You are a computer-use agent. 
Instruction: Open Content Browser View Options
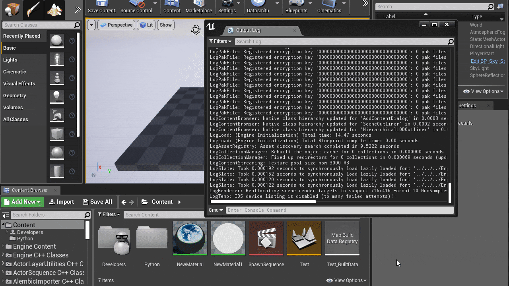tap(346, 280)
